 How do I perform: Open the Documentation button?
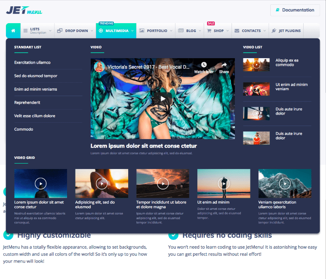click(295, 10)
